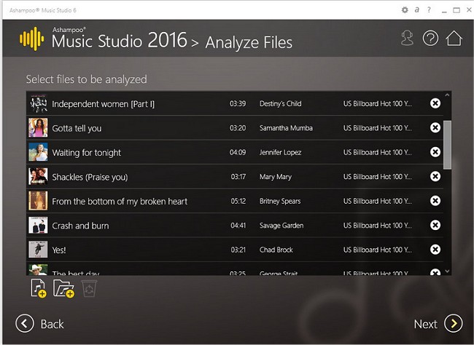
Task: Remove Waiting for tonight from list
Action: pyautogui.click(x=435, y=152)
